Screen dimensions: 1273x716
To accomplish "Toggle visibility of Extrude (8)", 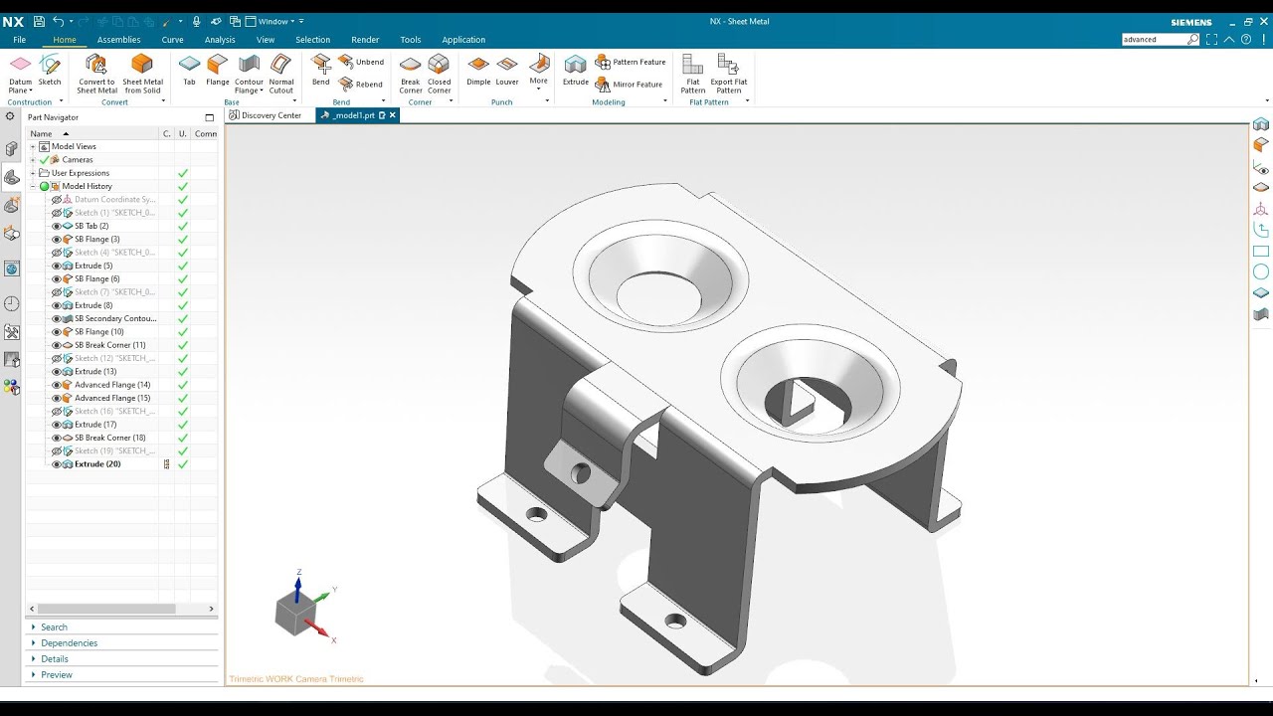I will click(57, 305).
